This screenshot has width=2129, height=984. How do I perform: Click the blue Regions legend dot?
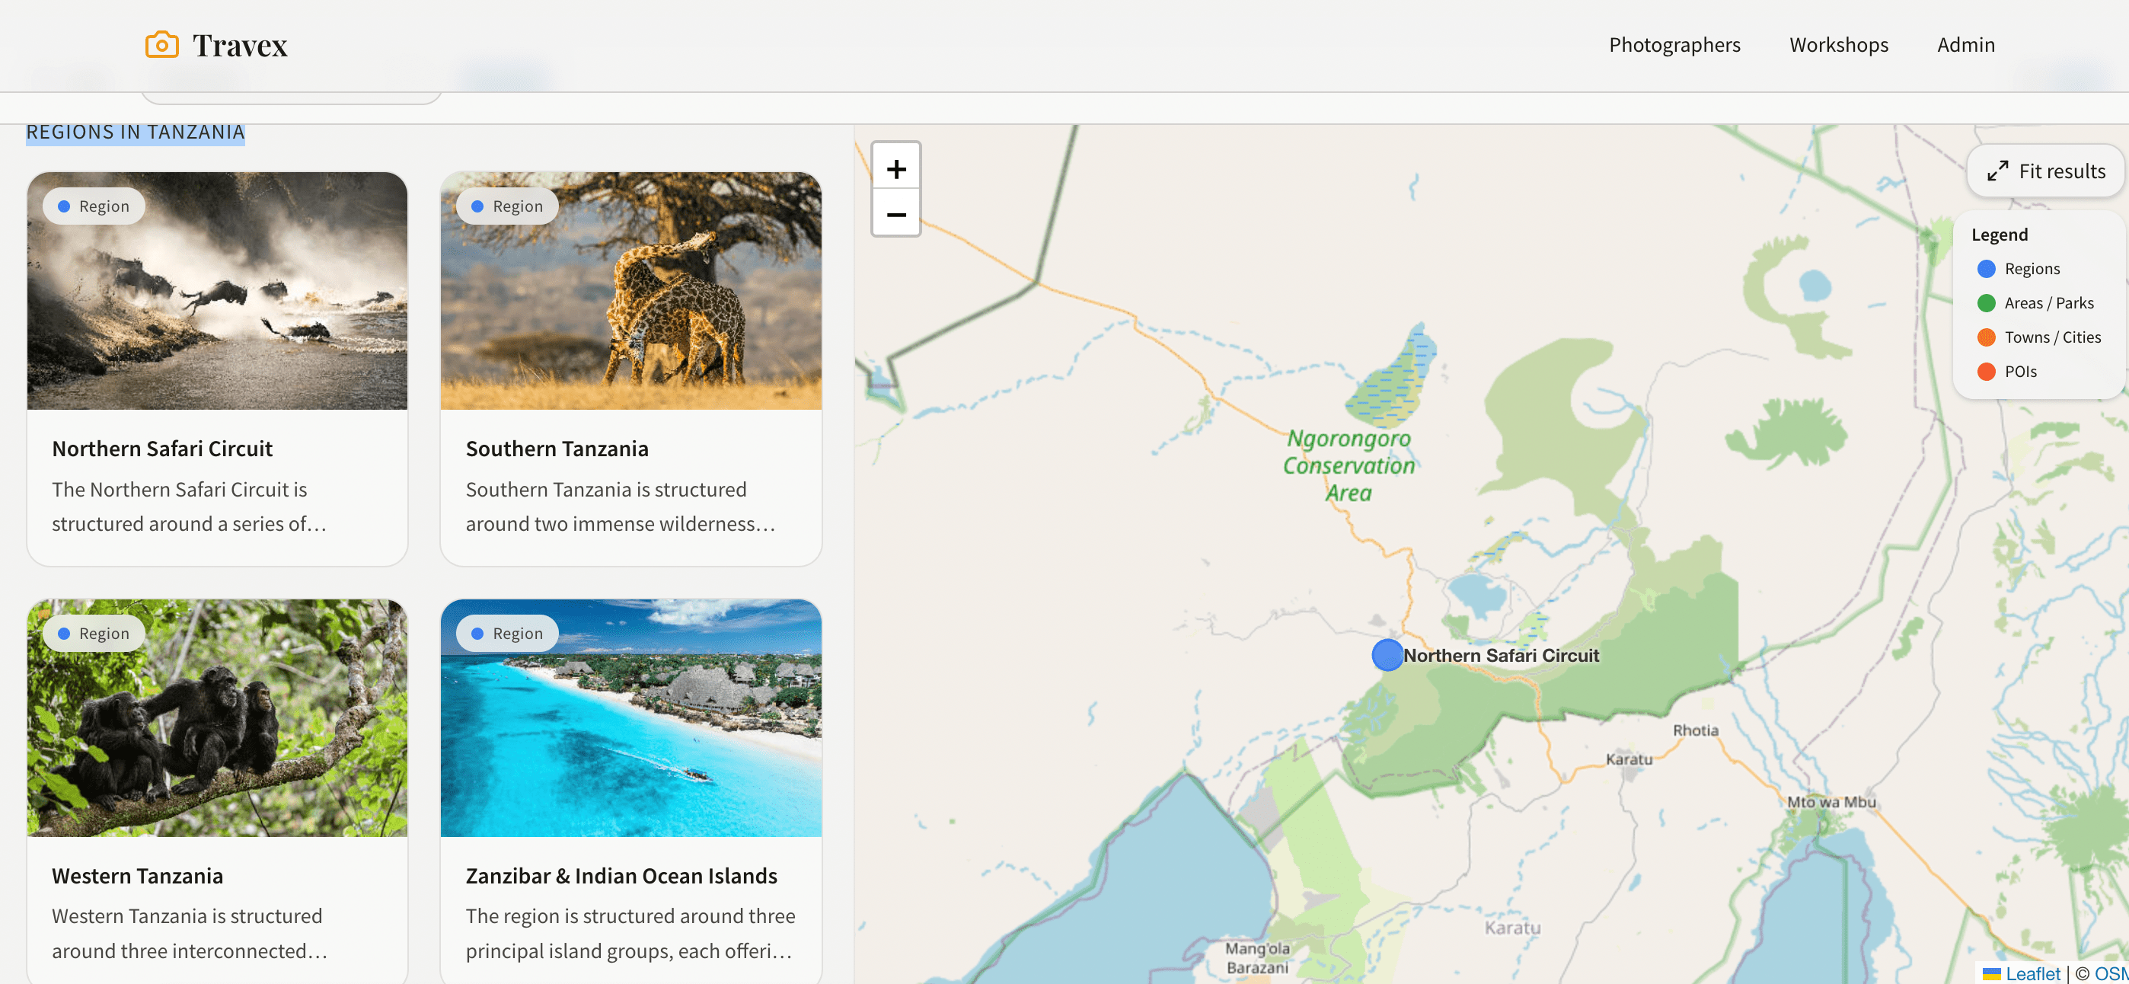[1986, 269]
